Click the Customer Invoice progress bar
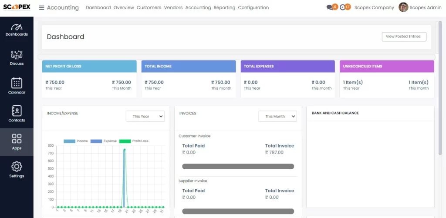 pyautogui.click(x=238, y=167)
